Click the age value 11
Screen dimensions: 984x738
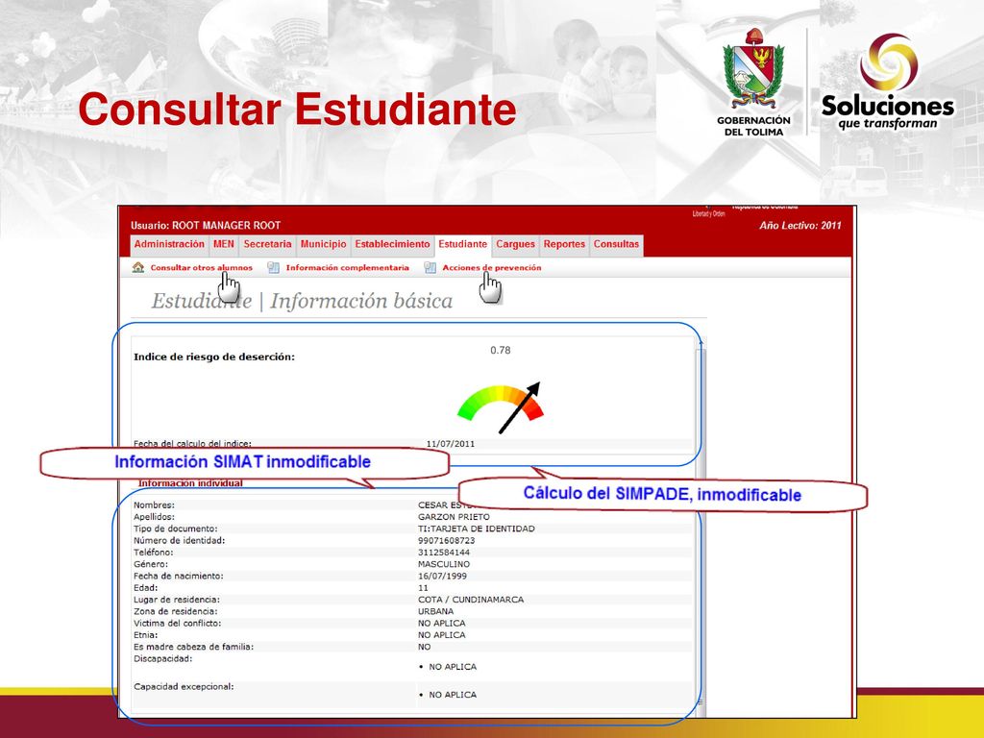[423, 588]
